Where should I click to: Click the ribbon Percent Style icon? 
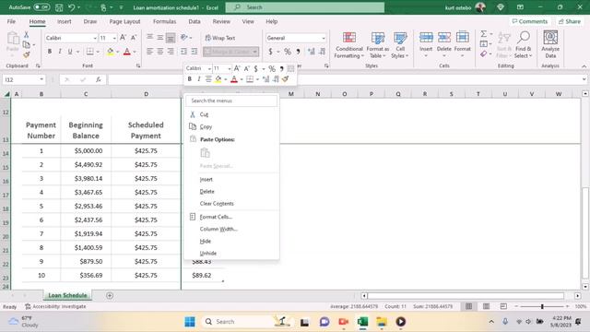288,52
